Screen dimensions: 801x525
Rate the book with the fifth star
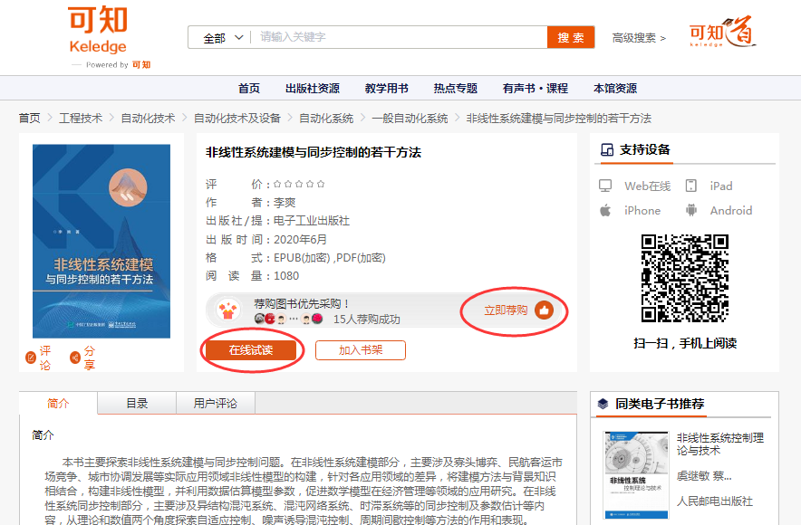coord(321,184)
